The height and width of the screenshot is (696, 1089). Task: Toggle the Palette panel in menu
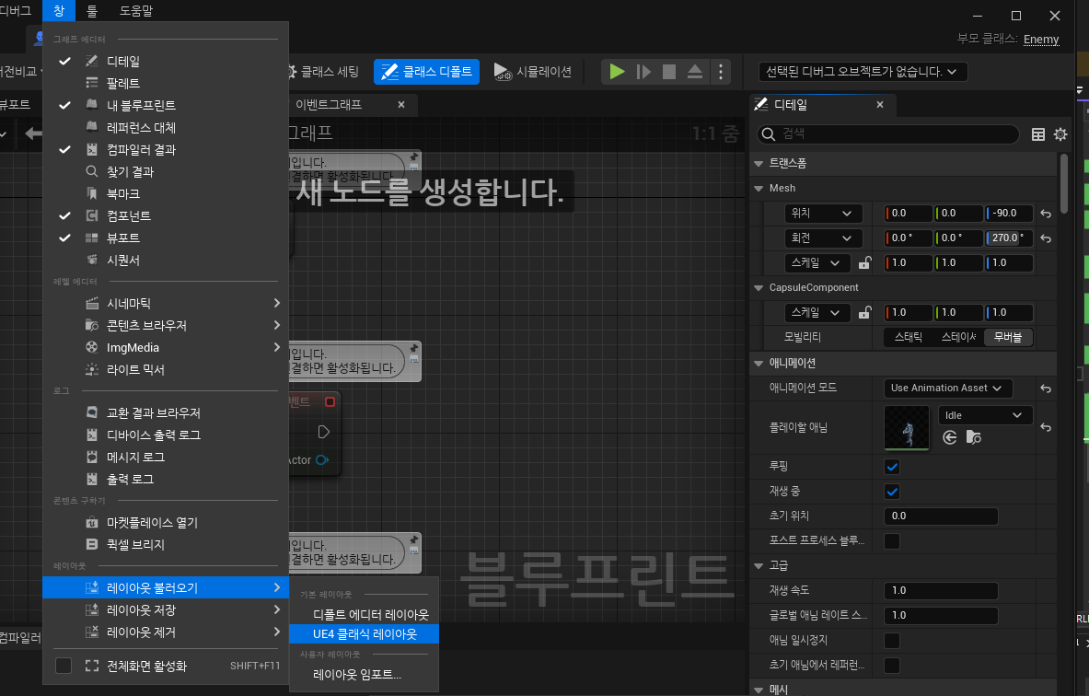[166, 84]
